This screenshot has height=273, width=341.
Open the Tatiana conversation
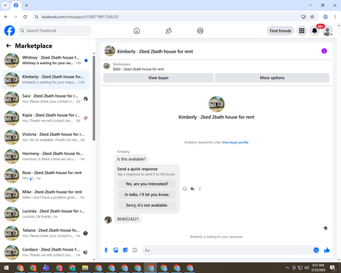click(46, 233)
